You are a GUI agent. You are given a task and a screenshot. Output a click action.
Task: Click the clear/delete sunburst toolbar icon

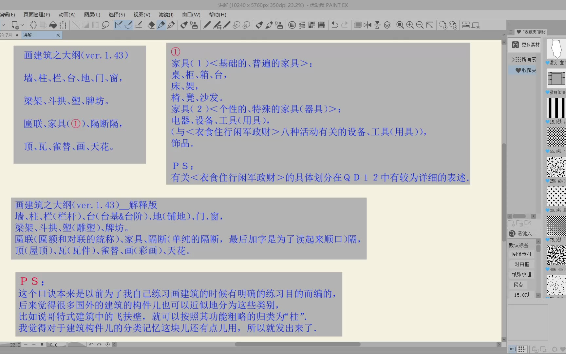[33, 25]
